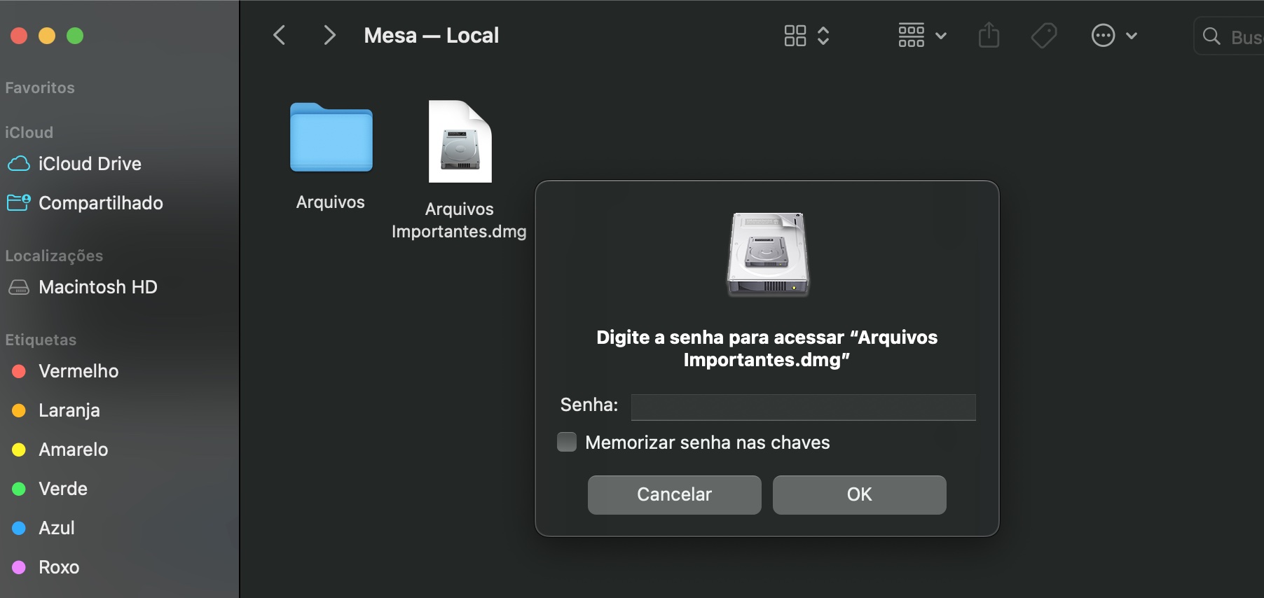
Task: Click the Arquivos Importantes.dmg file name
Action: coord(459,220)
